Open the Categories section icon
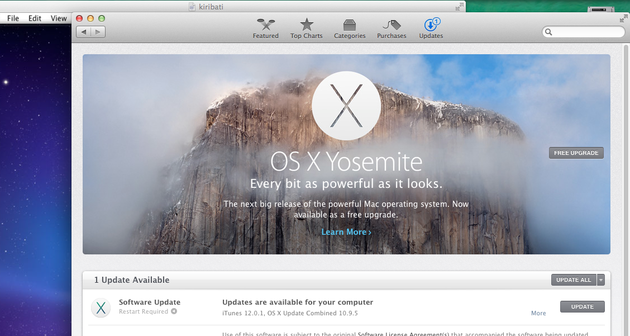This screenshot has width=630, height=336. point(350,25)
